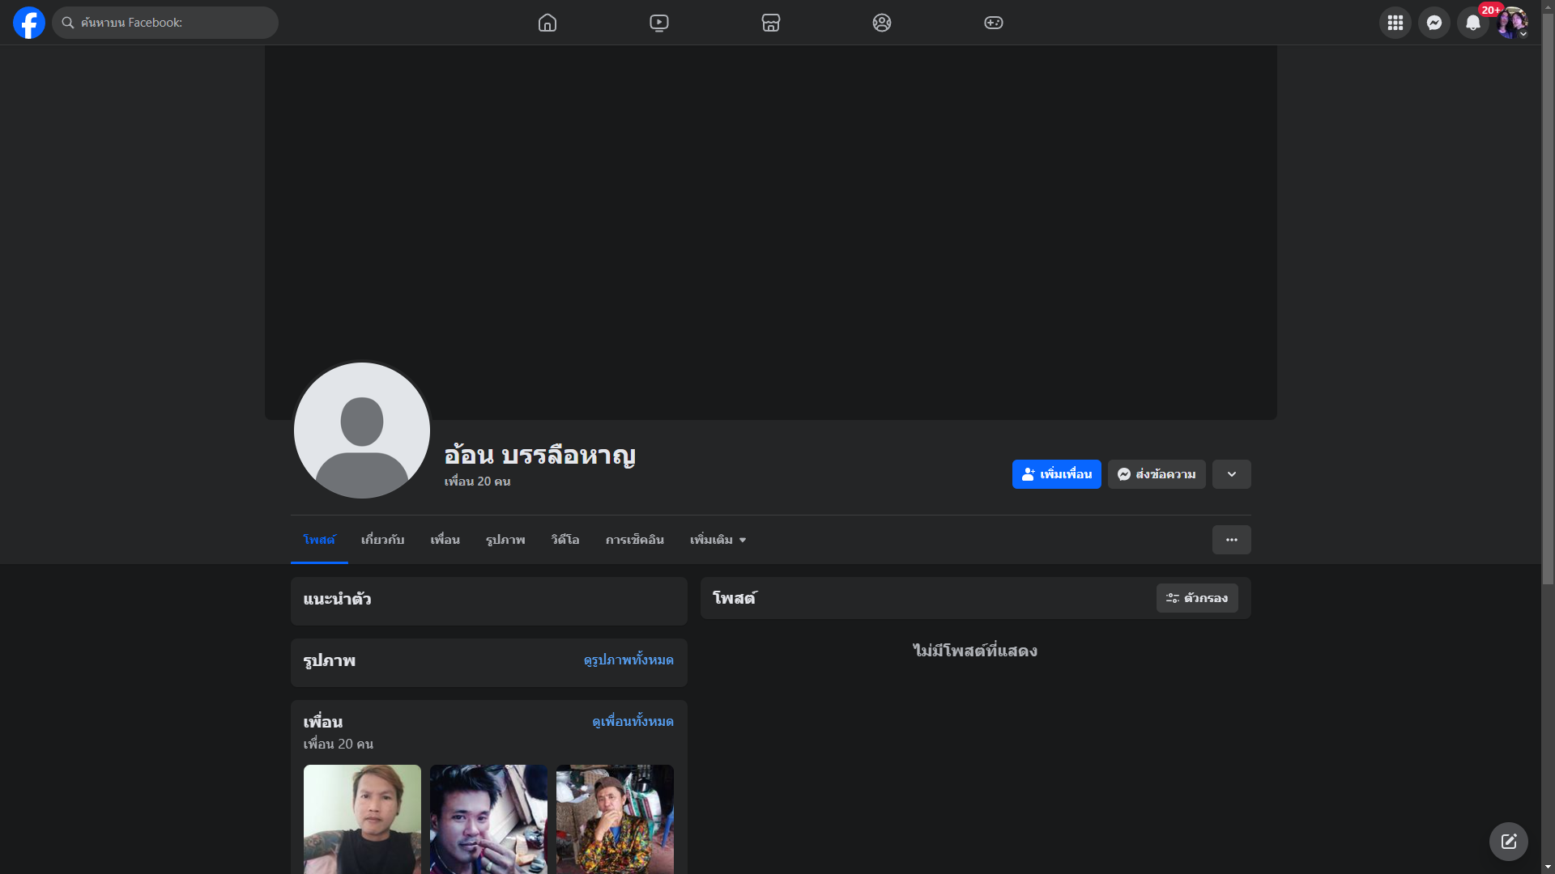1555x874 pixels.
Task: Switch to the รูปภาพ tab
Action: click(505, 540)
